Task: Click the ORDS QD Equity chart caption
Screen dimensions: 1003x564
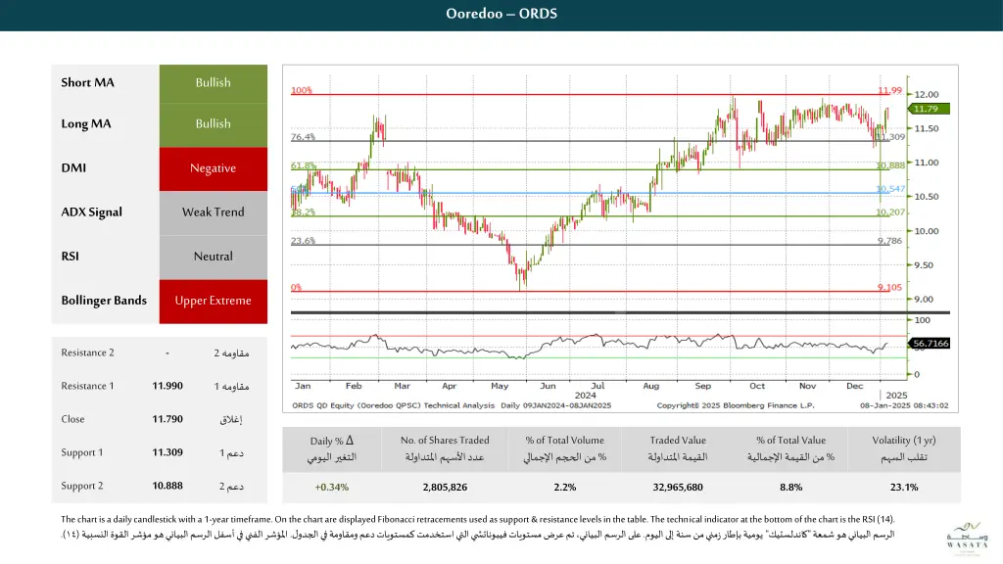Action: tap(452, 405)
